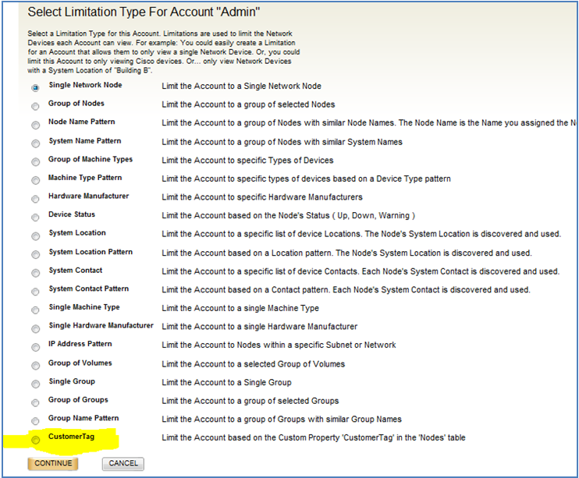Screen dimensions: 579x478
Task: Click the 'Group Name Pattern' label
Action: (x=83, y=418)
